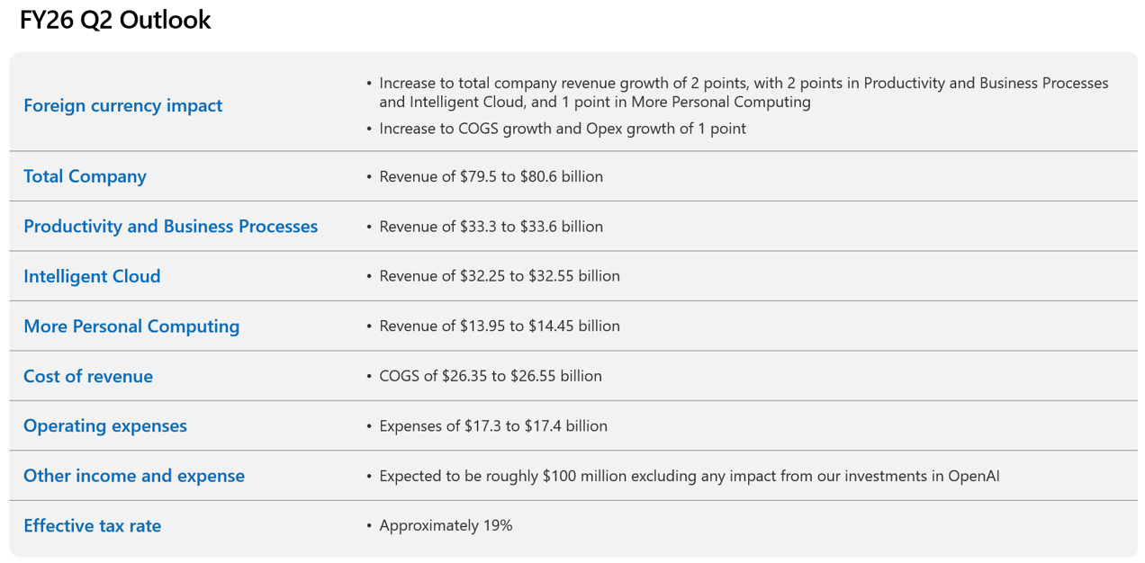Click the Total Company row label
The height and width of the screenshot is (563, 1145).
point(85,176)
